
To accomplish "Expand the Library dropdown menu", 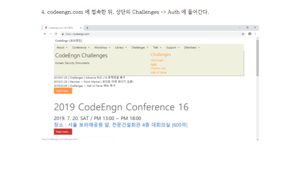I will [121, 48].
